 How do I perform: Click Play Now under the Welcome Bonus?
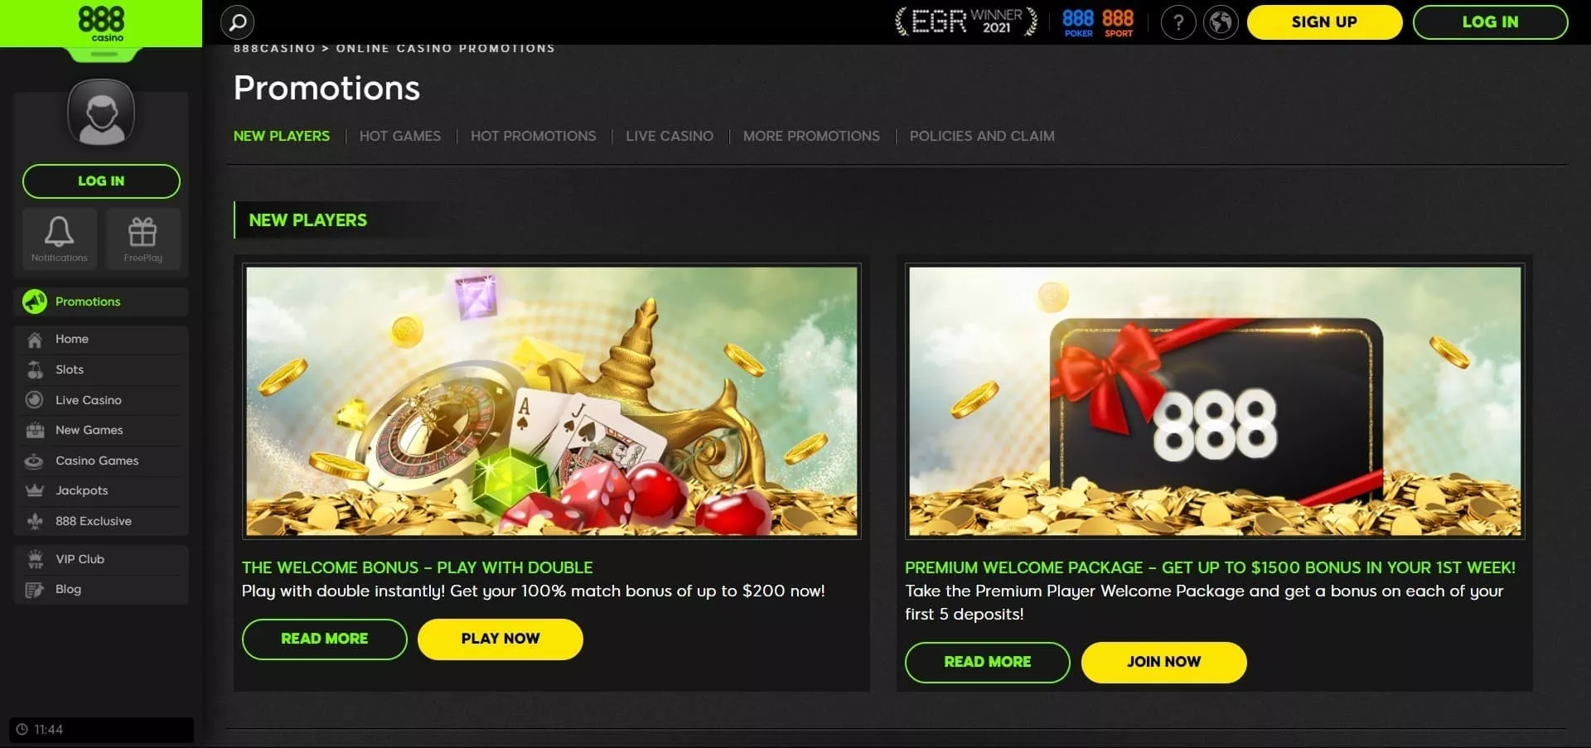point(501,639)
